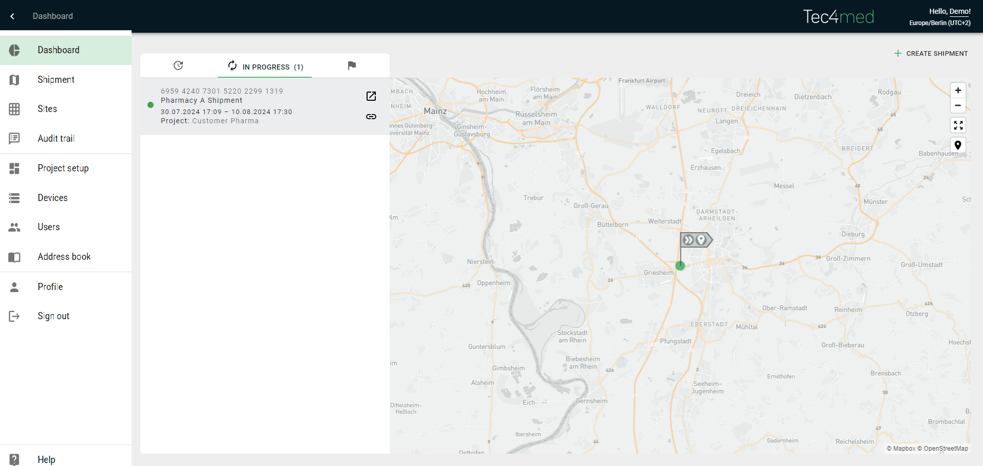Open Shipment in the sidebar
This screenshot has height=466, width=983.
[x=56, y=80]
